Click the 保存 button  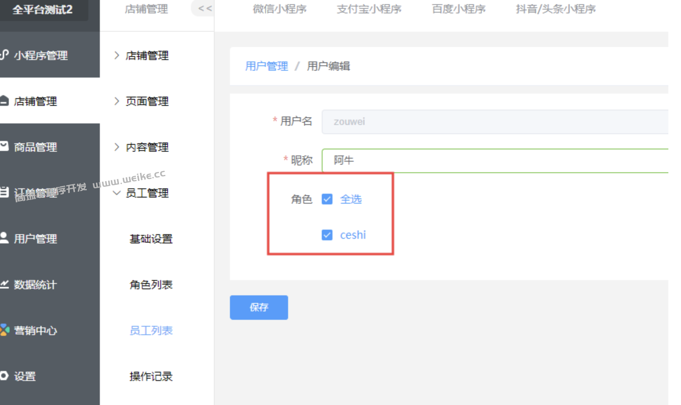[x=259, y=307]
